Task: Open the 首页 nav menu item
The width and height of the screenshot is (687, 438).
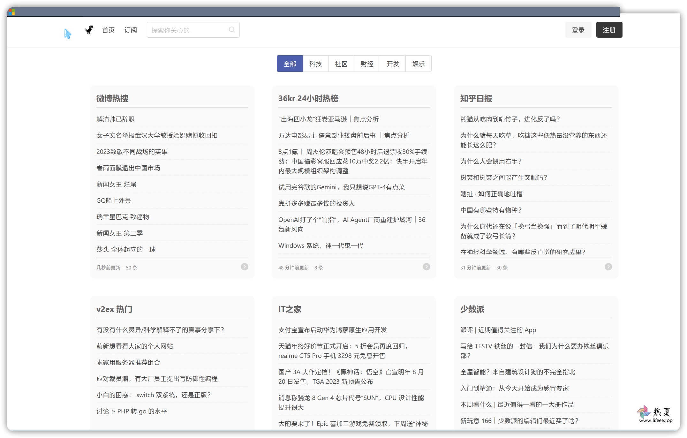Action: tap(108, 30)
